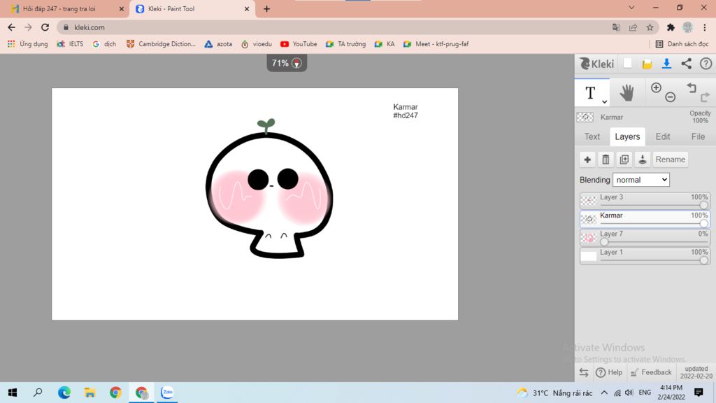The image size is (716, 403).
Task: Open the Google Translate page icon
Action: 616,27
